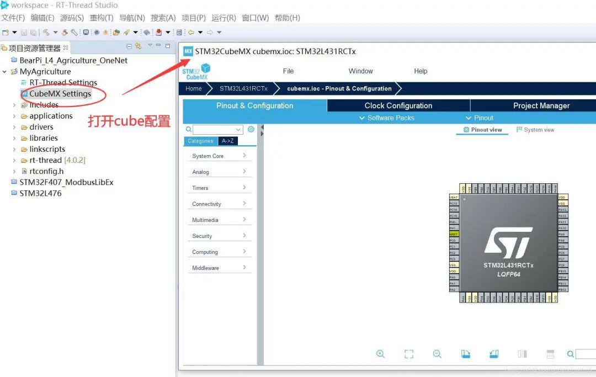Zoom in on the chip pinout
Image resolution: width=596 pixels, height=377 pixels.
(380, 354)
